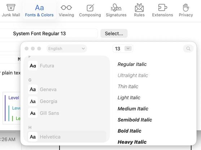
Task: Pick the Heavy Italic typeface
Action: pyautogui.click(x=132, y=142)
